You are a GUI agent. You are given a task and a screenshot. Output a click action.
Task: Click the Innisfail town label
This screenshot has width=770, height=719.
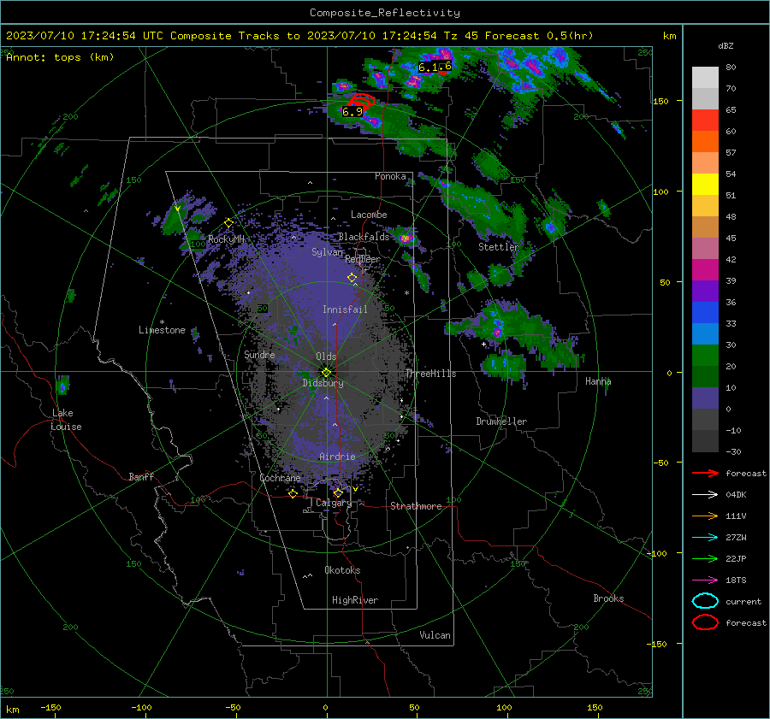tap(345, 309)
